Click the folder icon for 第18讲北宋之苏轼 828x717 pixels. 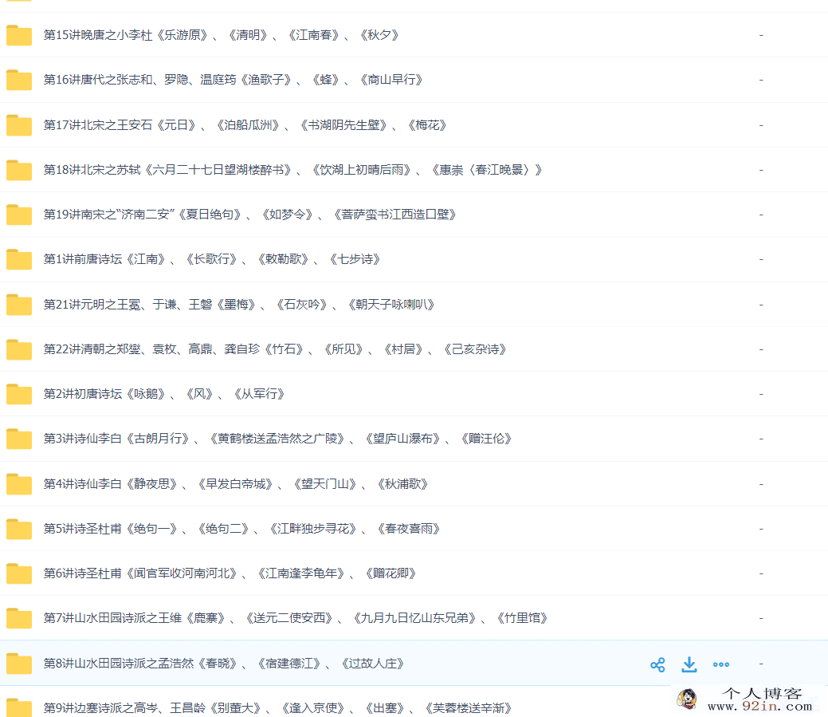pyautogui.click(x=19, y=170)
